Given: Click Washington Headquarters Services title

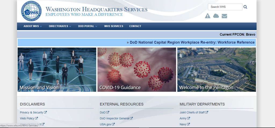Looking at the screenshot, I should point(96,9).
